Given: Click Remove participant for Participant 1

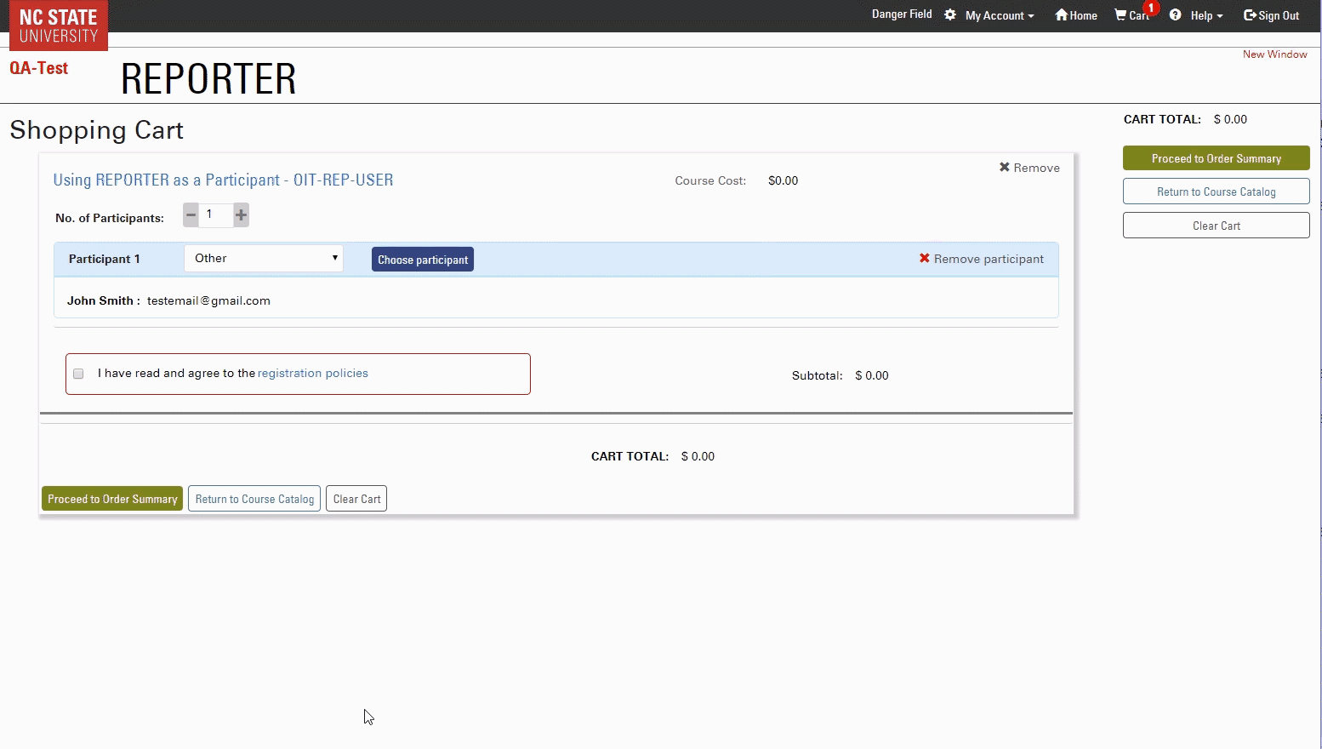Looking at the screenshot, I should click(981, 259).
